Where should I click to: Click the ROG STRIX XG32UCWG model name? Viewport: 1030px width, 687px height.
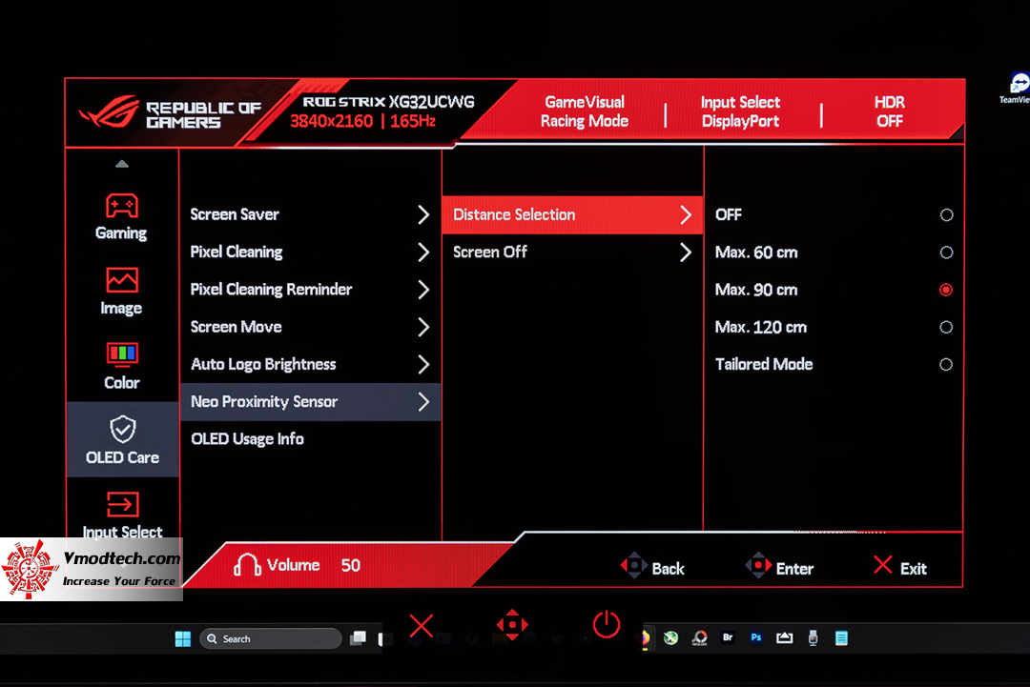pos(388,102)
